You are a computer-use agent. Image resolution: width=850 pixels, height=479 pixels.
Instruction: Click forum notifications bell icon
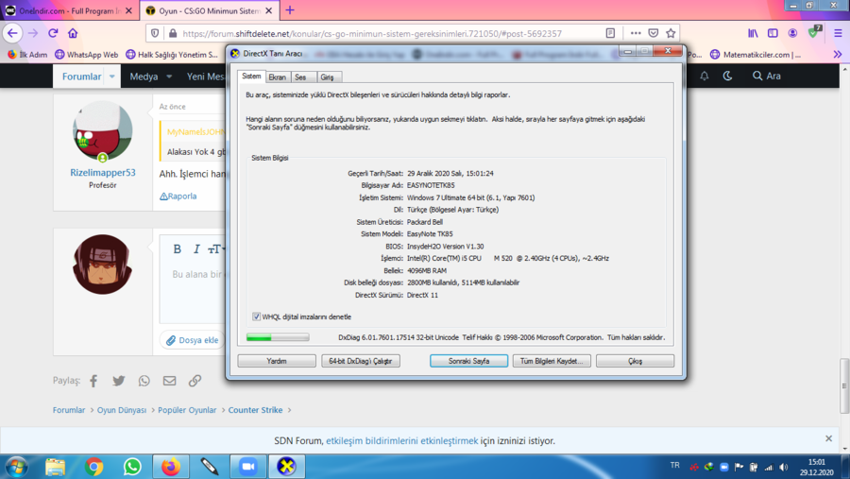(705, 76)
